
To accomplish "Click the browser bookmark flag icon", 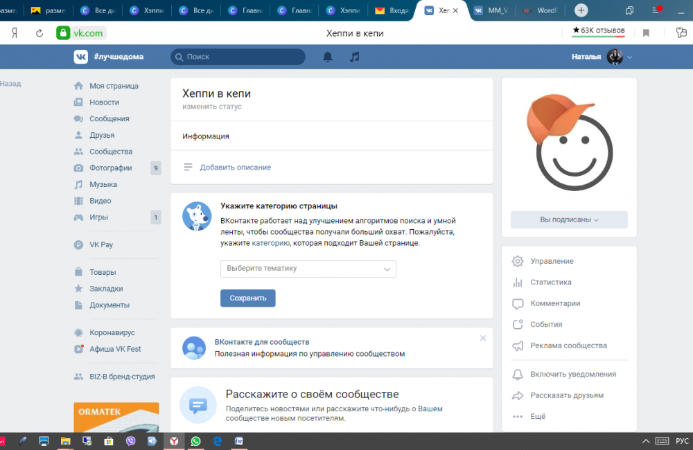I will [x=646, y=33].
